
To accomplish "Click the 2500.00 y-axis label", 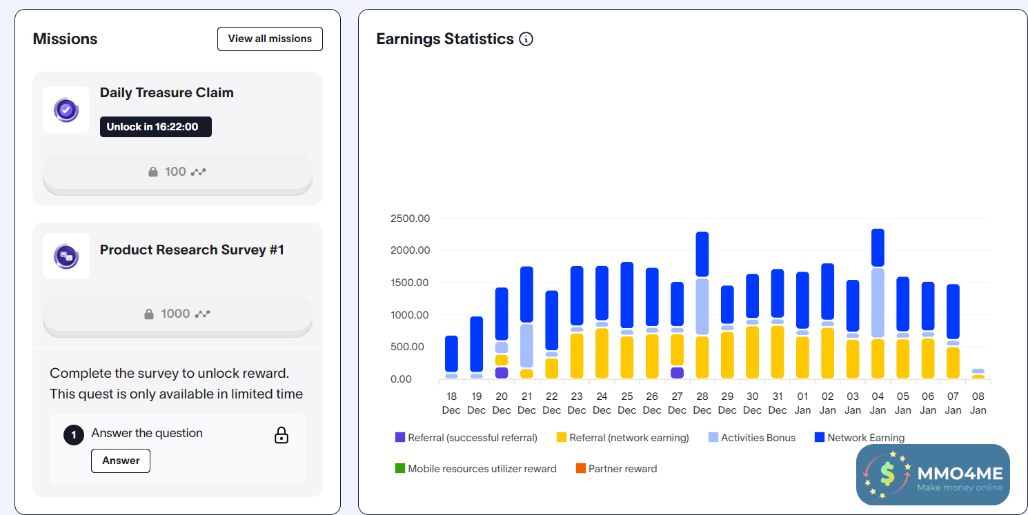I will (410, 219).
